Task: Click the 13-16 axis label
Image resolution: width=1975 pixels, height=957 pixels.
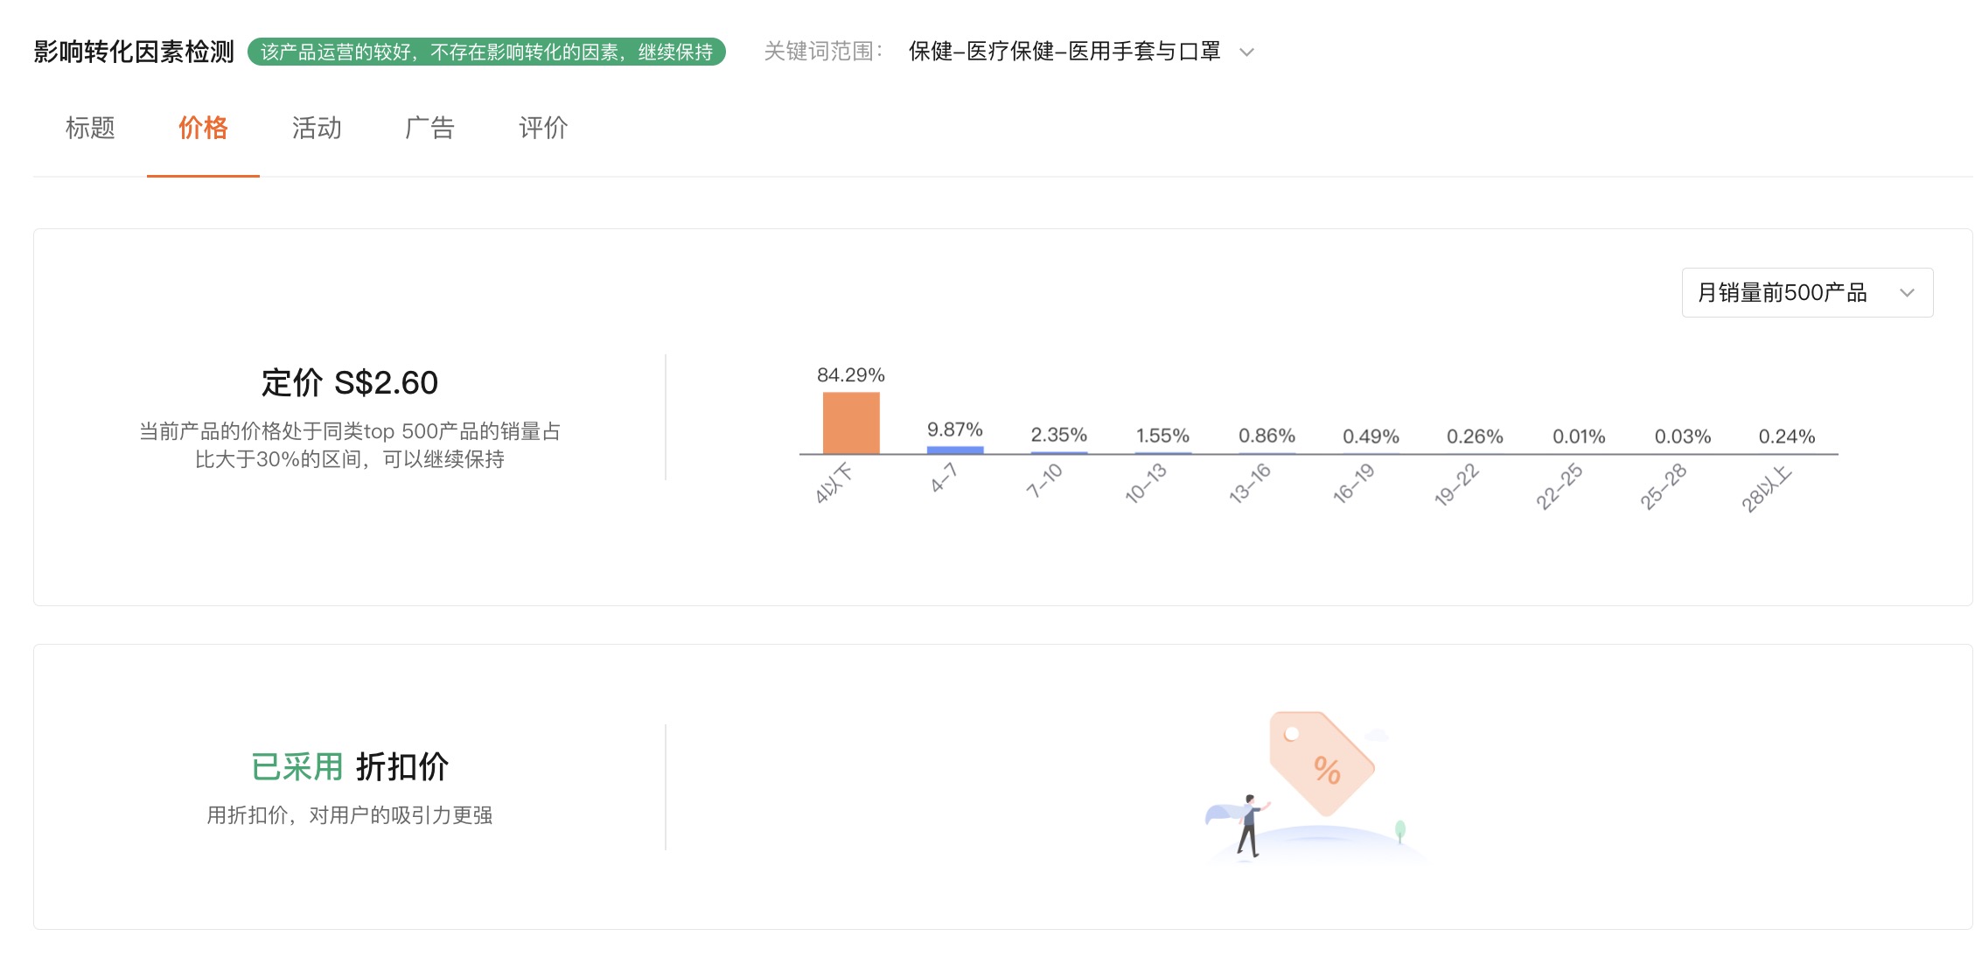Action: pyautogui.click(x=1250, y=484)
